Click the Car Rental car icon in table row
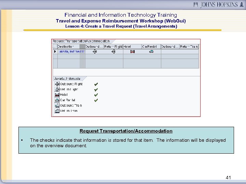 [x=151, y=51]
